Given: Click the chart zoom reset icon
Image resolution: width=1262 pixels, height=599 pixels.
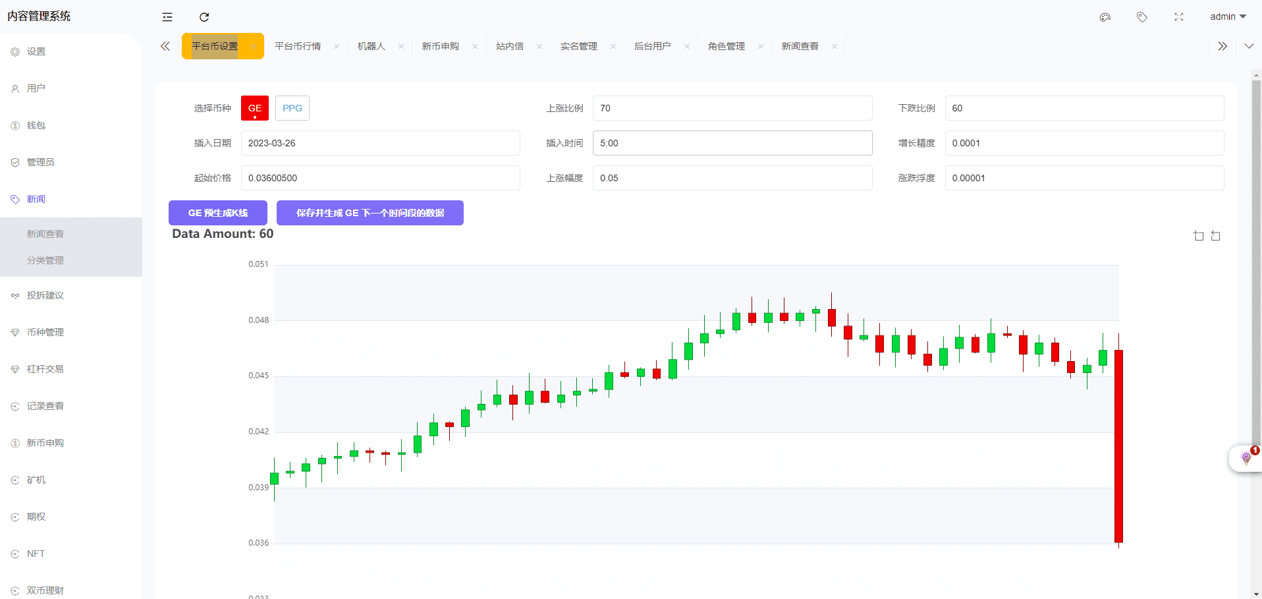Looking at the screenshot, I should point(1216,236).
